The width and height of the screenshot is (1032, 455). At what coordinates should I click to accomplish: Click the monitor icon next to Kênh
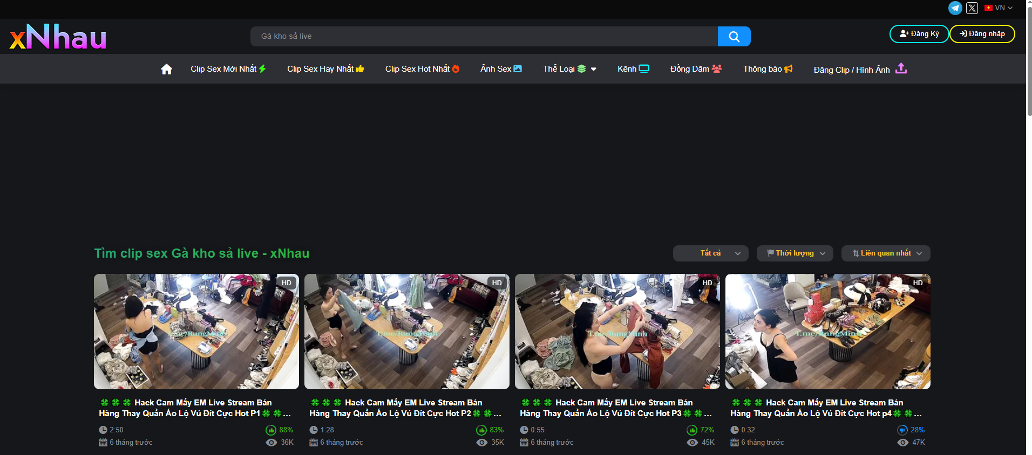click(644, 68)
